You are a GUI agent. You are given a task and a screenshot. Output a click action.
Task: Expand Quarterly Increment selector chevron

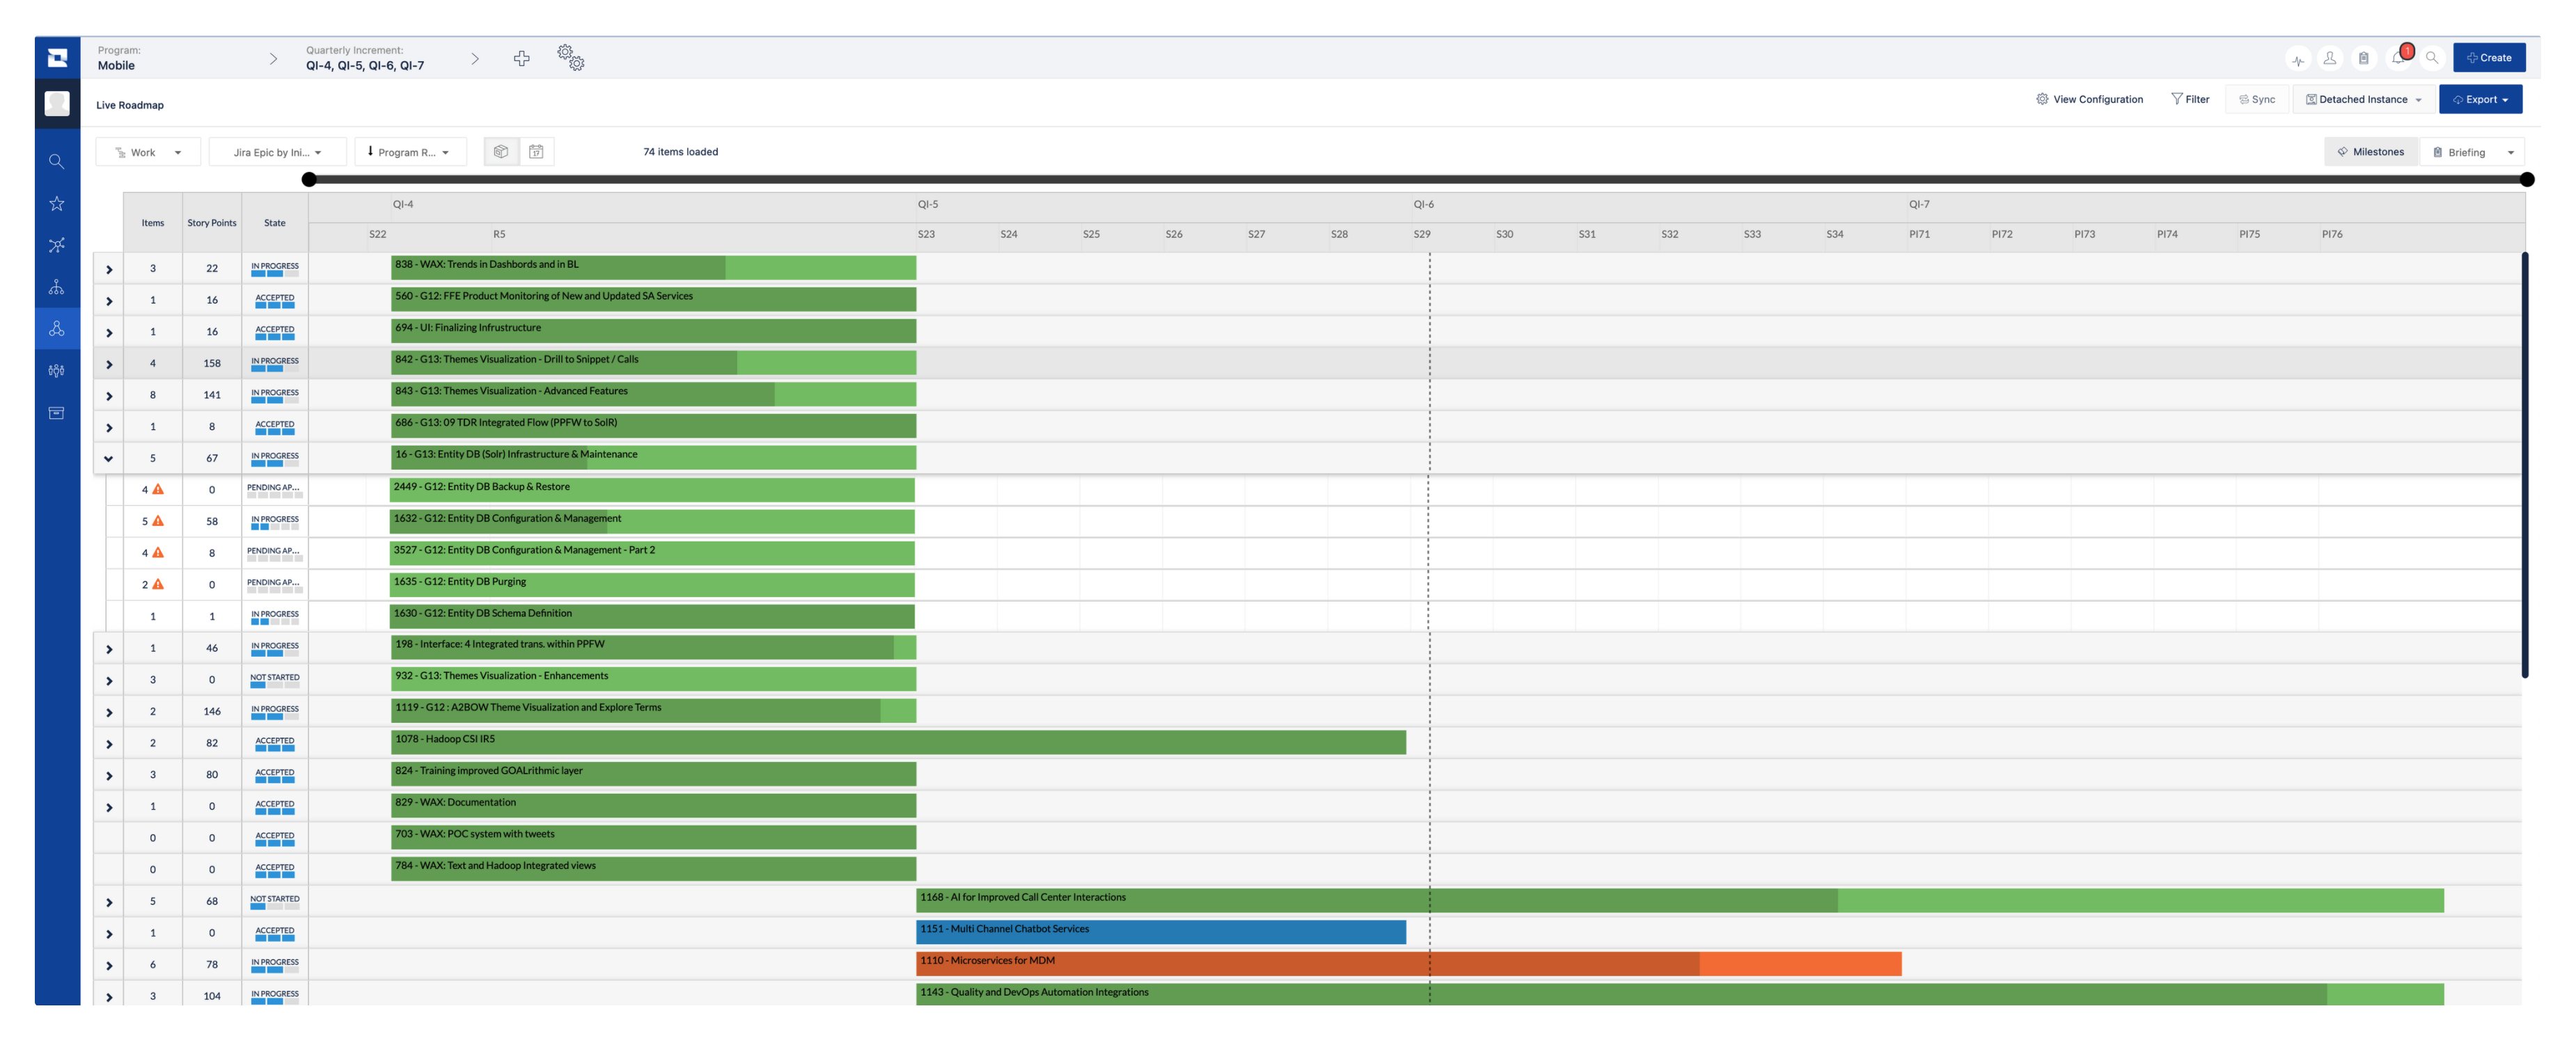[475, 59]
